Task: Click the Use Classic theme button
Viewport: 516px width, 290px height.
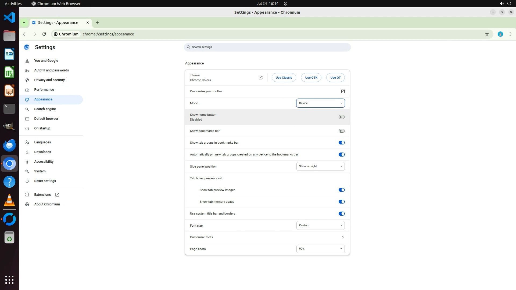Action: (284, 78)
